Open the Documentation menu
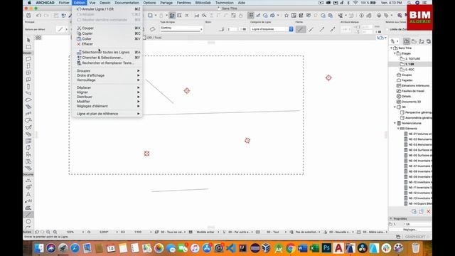The width and height of the screenshot is (455, 256). [x=127, y=3]
